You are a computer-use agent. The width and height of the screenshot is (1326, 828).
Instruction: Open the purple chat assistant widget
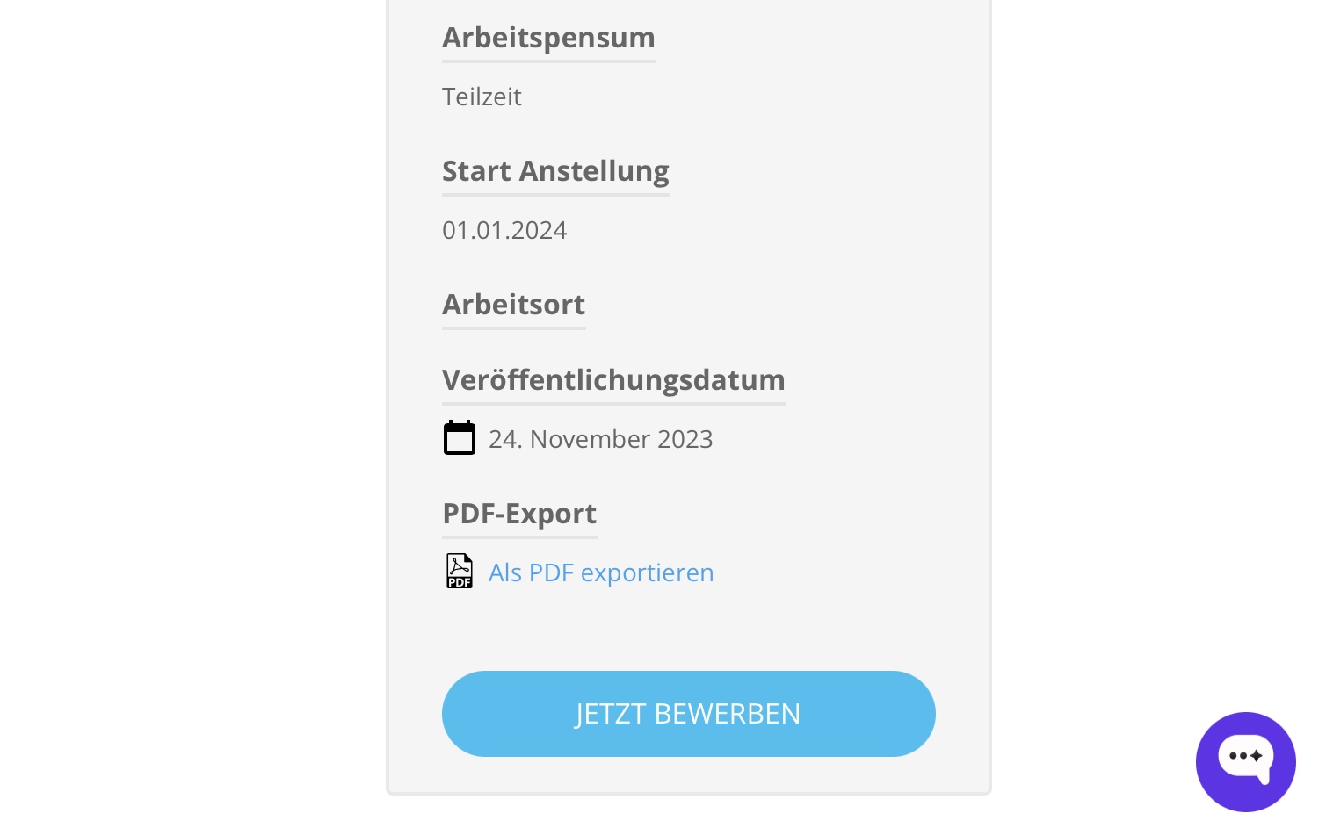[1245, 761]
